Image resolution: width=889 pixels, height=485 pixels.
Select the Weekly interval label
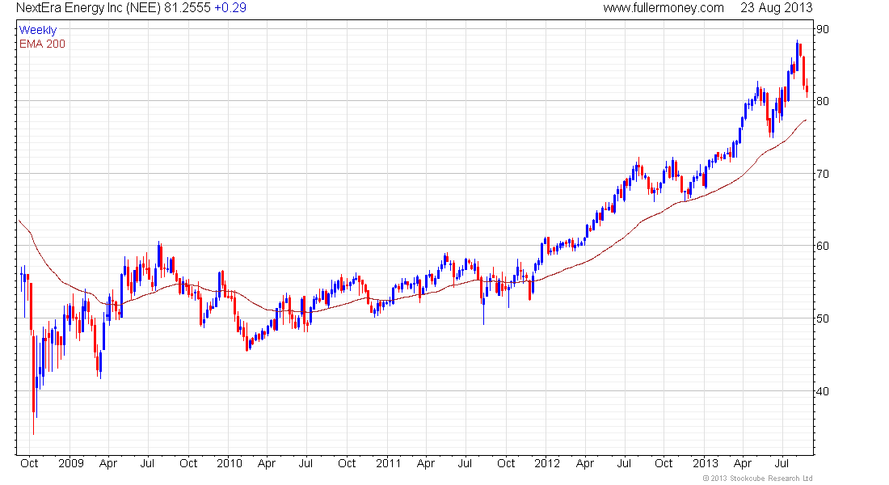38,30
